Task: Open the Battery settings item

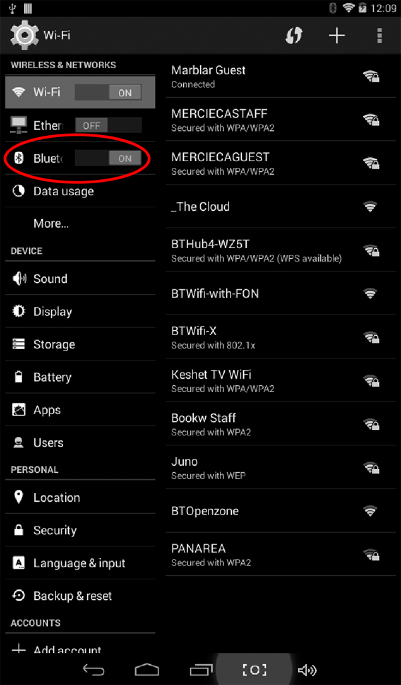Action: click(x=80, y=377)
